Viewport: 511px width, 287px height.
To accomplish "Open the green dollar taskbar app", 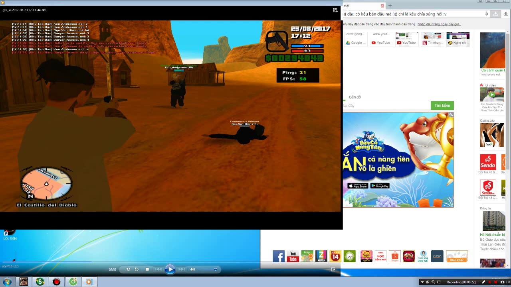I will tap(40, 282).
